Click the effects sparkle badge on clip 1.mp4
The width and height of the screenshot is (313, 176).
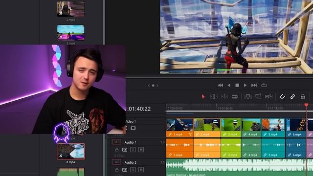click(x=190, y=134)
